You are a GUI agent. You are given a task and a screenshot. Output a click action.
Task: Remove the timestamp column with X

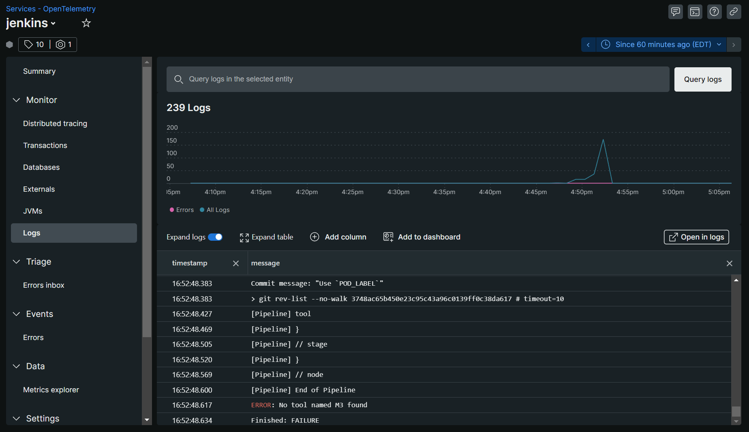click(236, 263)
